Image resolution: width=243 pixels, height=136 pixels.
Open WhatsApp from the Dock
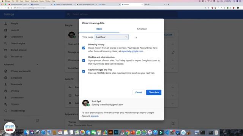pyautogui.click(x=138, y=133)
